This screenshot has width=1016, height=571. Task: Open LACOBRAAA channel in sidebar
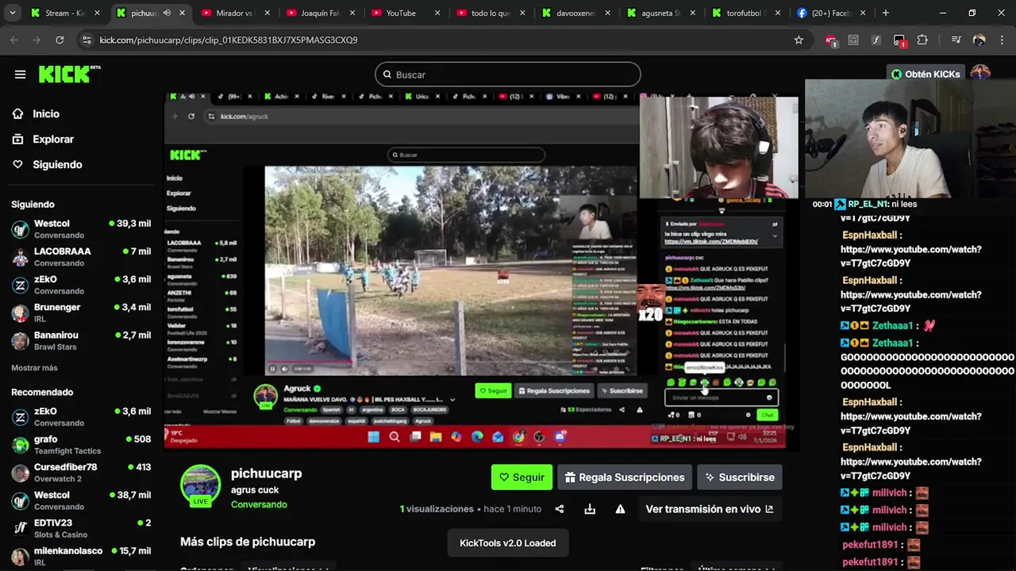tap(80, 257)
